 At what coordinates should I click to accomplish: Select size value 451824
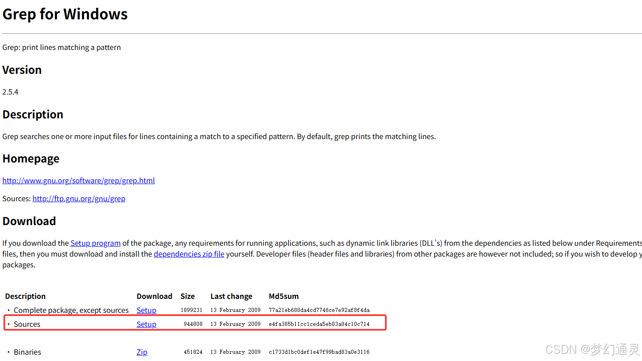(193, 352)
